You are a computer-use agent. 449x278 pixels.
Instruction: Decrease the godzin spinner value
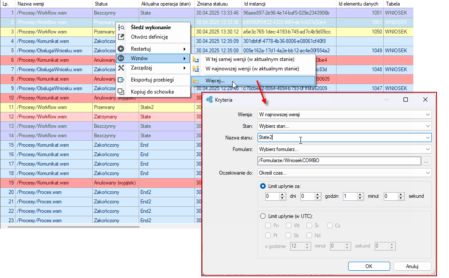(x=317, y=198)
